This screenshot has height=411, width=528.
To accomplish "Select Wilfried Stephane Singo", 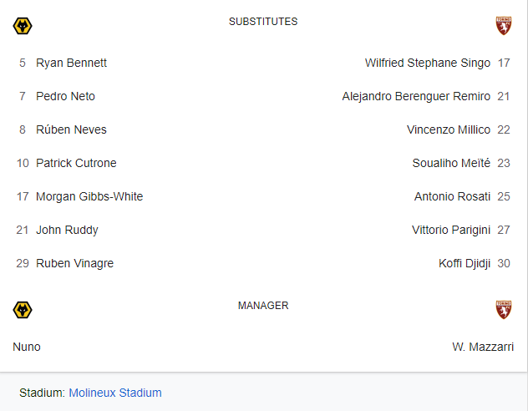I will coord(427,63).
